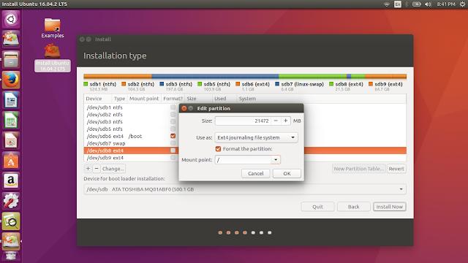Select the /dev/sdb7 swap row
The image size is (468, 263).
132,143
